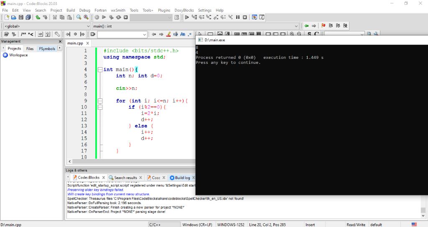The image size is (428, 227).
Task: Insert Doxygen block comment icon
Action: [23, 34]
